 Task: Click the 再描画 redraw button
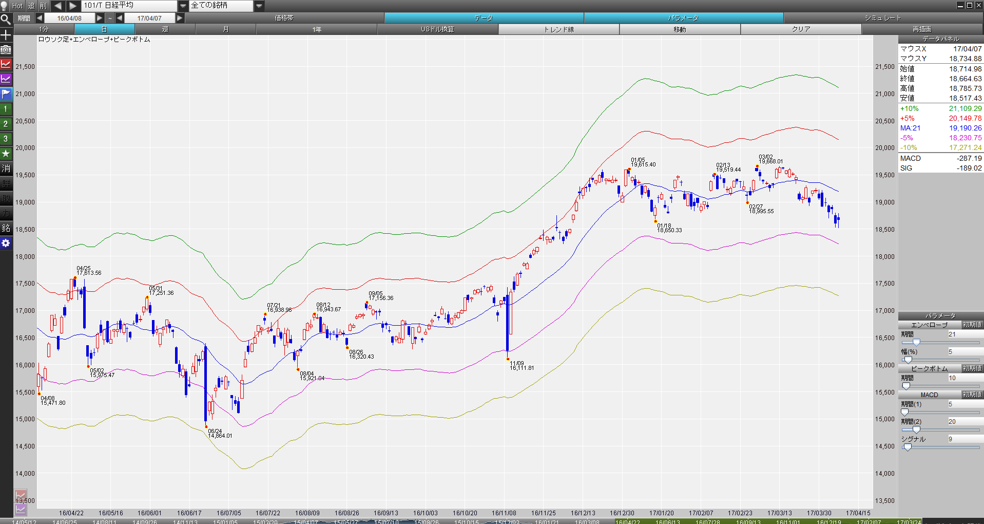(x=922, y=29)
